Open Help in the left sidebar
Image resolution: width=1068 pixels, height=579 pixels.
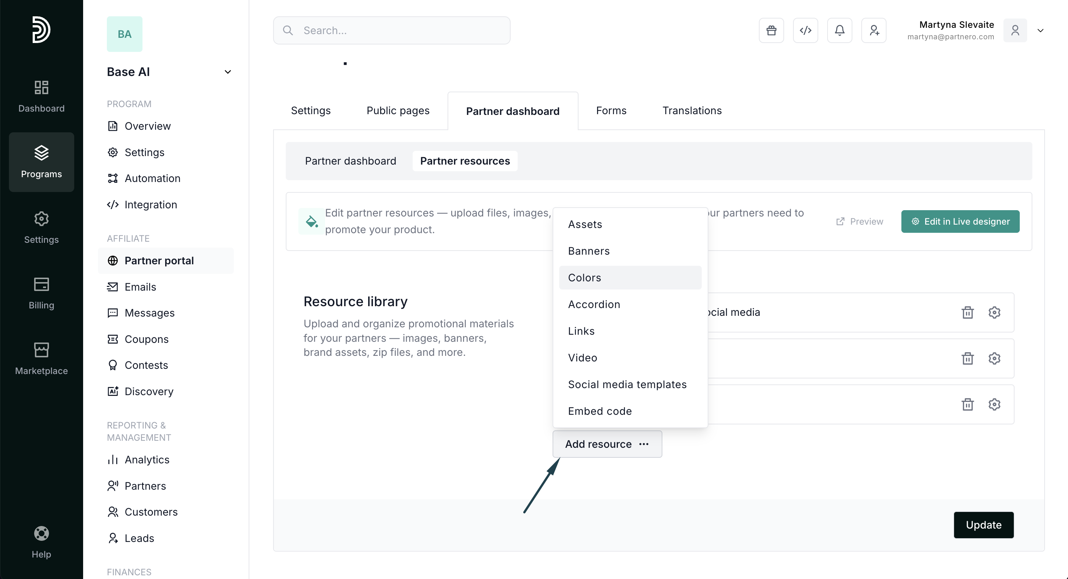[x=42, y=542]
